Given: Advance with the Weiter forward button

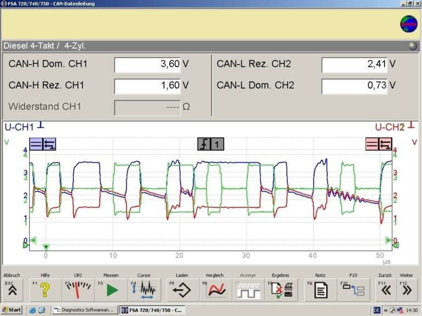Looking at the screenshot, I should coord(407,290).
